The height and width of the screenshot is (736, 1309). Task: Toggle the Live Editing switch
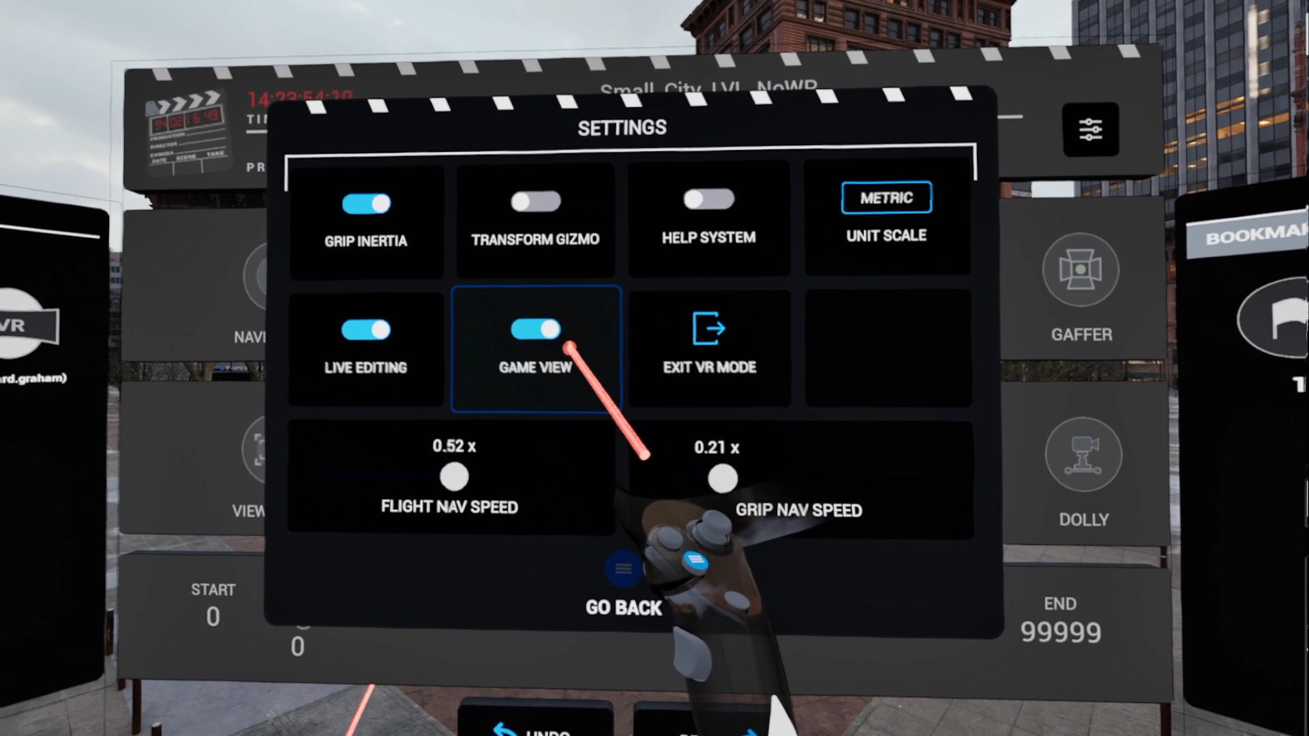click(x=364, y=330)
